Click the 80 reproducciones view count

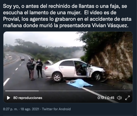click(28, 98)
